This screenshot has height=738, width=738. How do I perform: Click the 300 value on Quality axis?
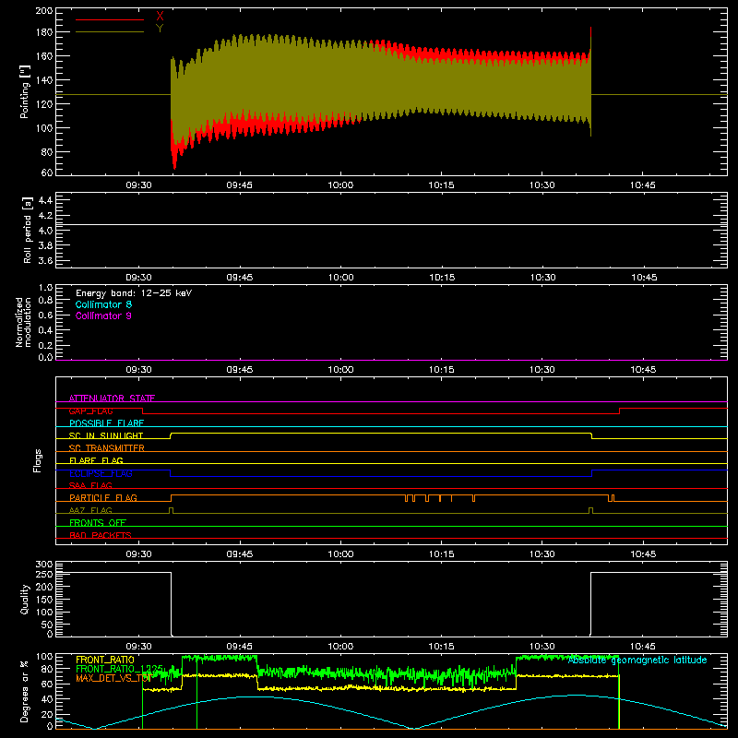[44, 565]
